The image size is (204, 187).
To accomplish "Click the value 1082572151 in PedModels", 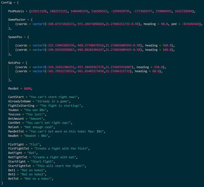I will (x=59, y=11).
